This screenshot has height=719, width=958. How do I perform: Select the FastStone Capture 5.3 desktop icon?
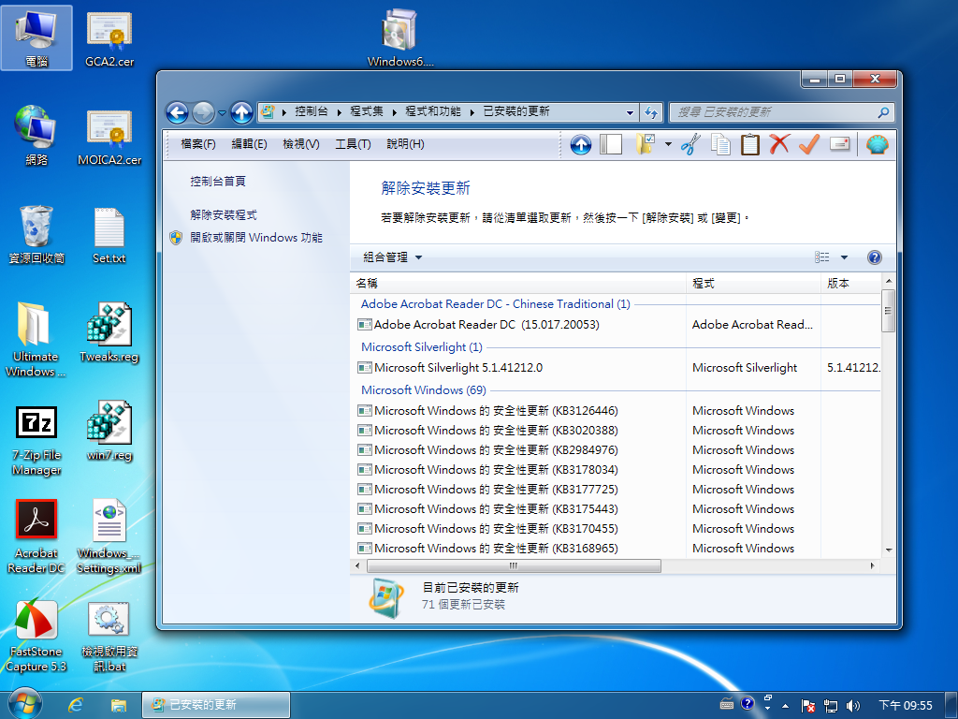pos(36,637)
